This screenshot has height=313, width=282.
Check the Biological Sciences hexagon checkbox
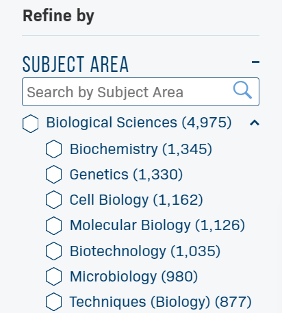point(31,123)
